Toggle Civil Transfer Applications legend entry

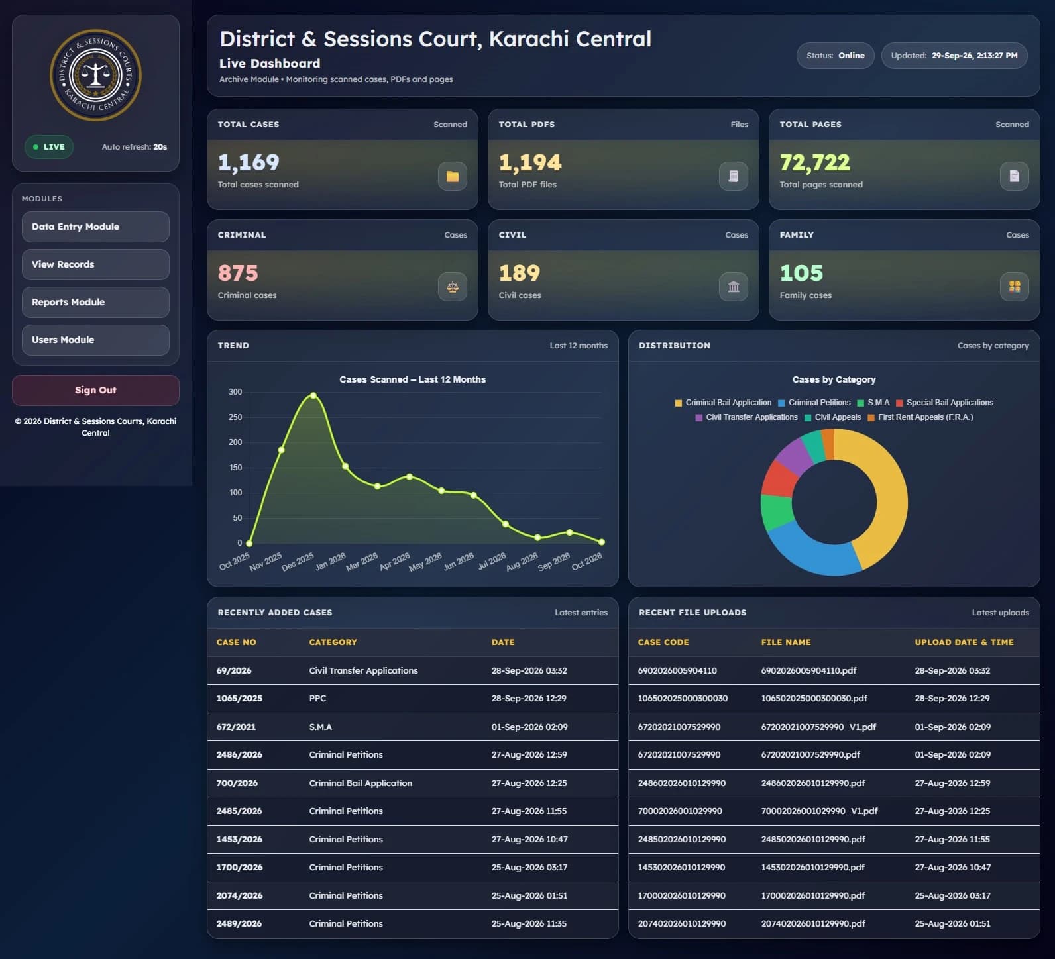746,417
